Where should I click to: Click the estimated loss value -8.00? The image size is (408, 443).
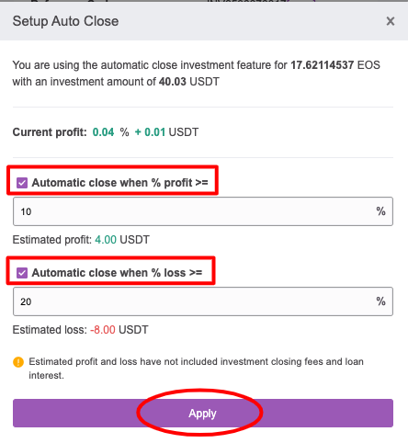tap(103, 330)
